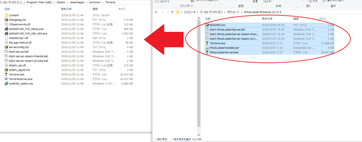Expand chevron after コンピュータ breadcrumb
The width and height of the screenshot is (362, 142).
(x=197, y=12)
